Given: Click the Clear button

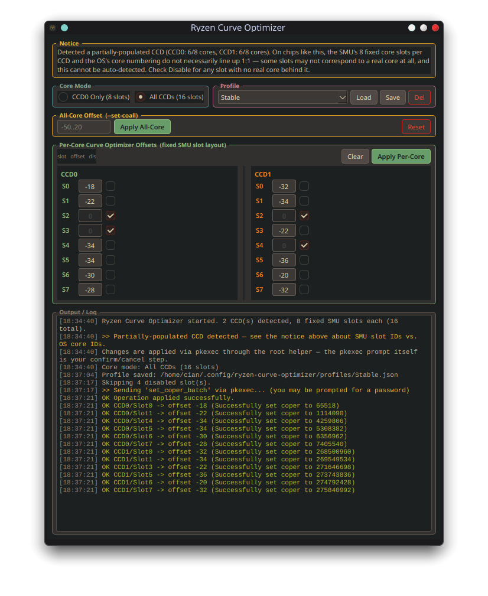Looking at the screenshot, I should 355,157.
